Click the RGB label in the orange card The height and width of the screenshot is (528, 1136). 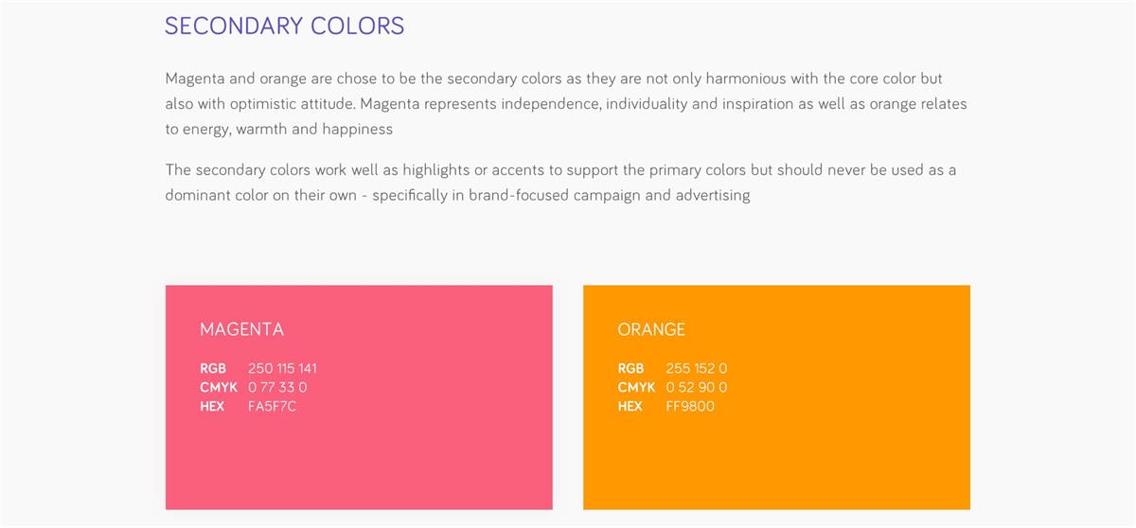click(x=630, y=368)
